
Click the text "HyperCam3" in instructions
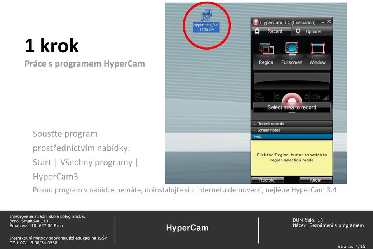(x=56, y=177)
